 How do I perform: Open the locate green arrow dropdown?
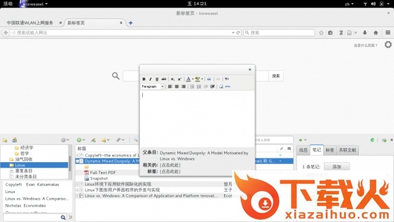(x=302, y=140)
